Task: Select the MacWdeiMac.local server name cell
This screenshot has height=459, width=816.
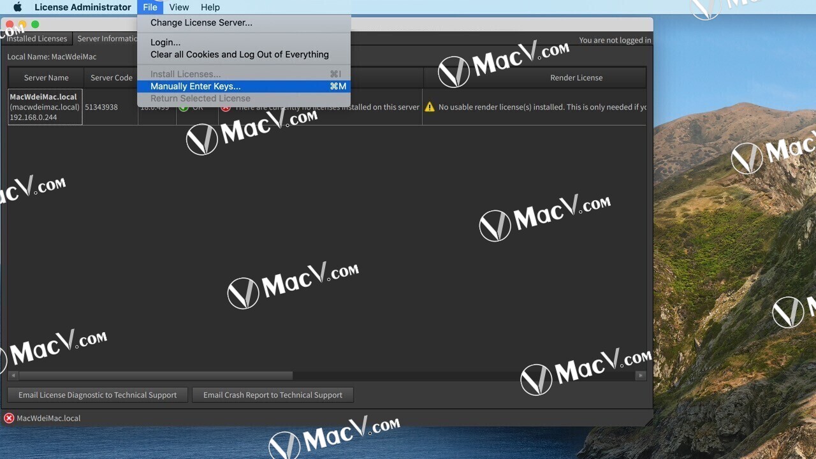Action: [45, 107]
